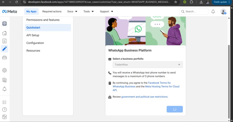Viewport: 233px width, 122px height.
Task: Click the browser address bar URL
Action: point(99,2)
